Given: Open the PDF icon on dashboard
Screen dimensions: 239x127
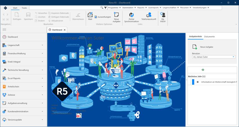Looking at the screenshot, I should click(x=79, y=116).
